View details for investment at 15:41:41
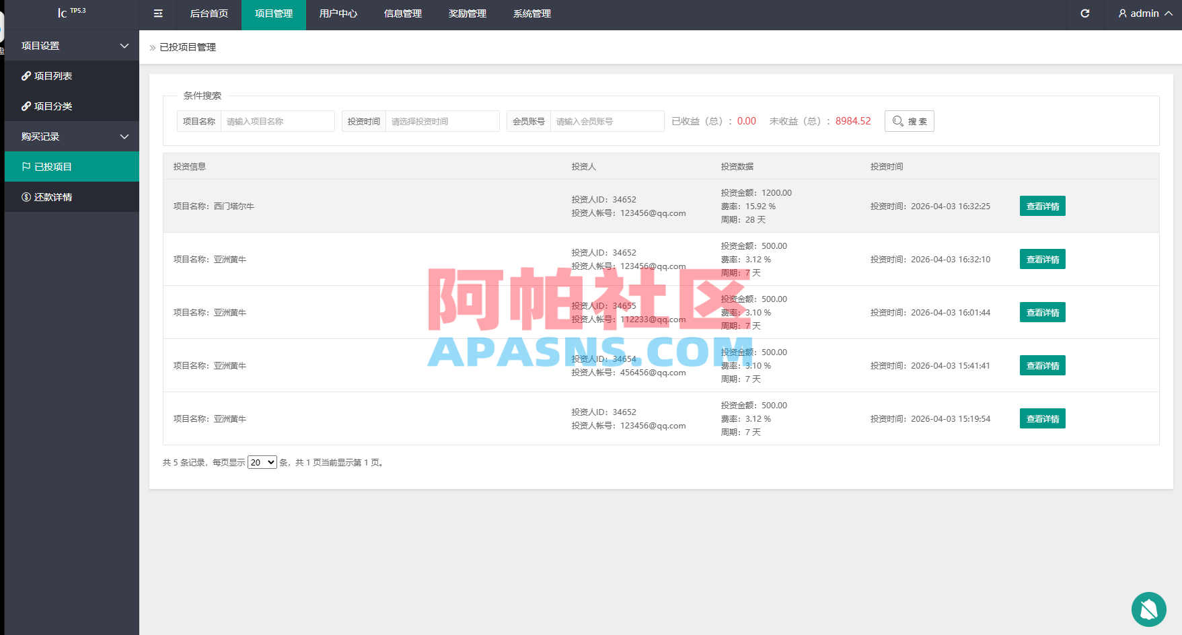The width and height of the screenshot is (1182, 635). tap(1043, 365)
